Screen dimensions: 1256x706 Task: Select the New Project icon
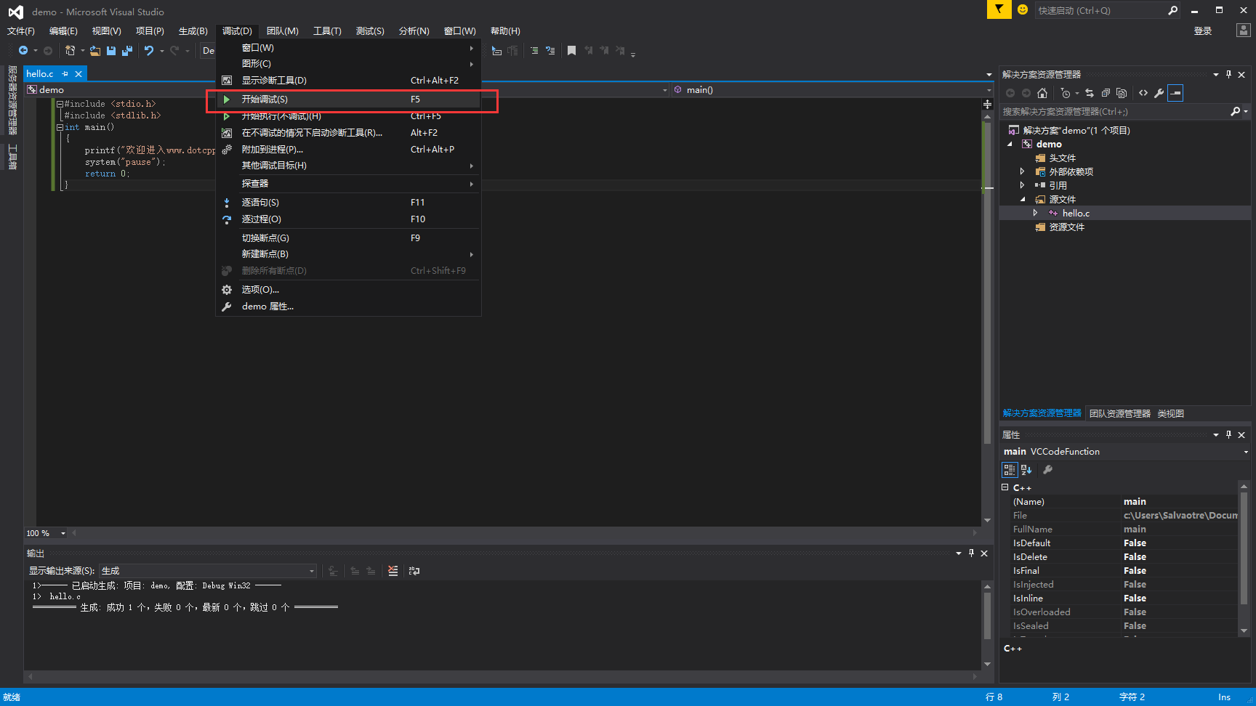(x=71, y=50)
